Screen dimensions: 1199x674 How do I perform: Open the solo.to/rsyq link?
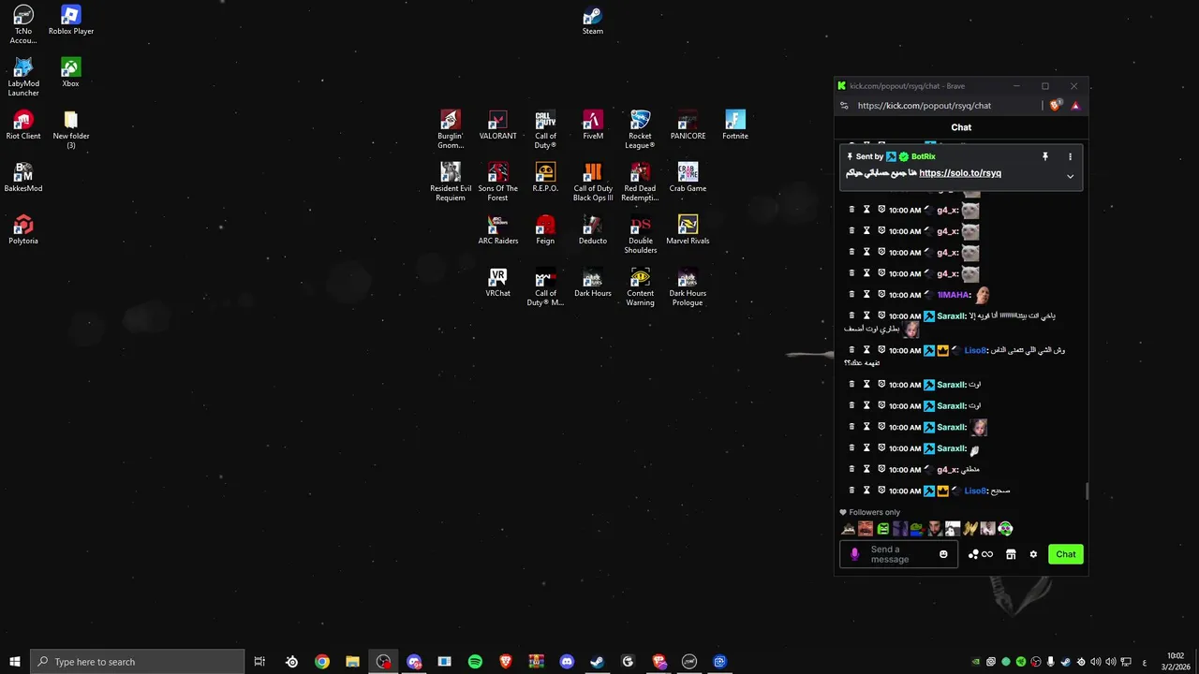pos(960,173)
